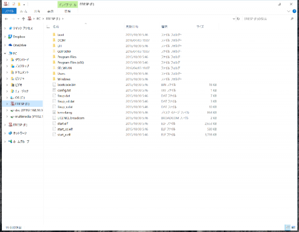This screenshot has height=232, width=299.
Task: Select the bootcode.bin file icon
Action: coord(54,84)
